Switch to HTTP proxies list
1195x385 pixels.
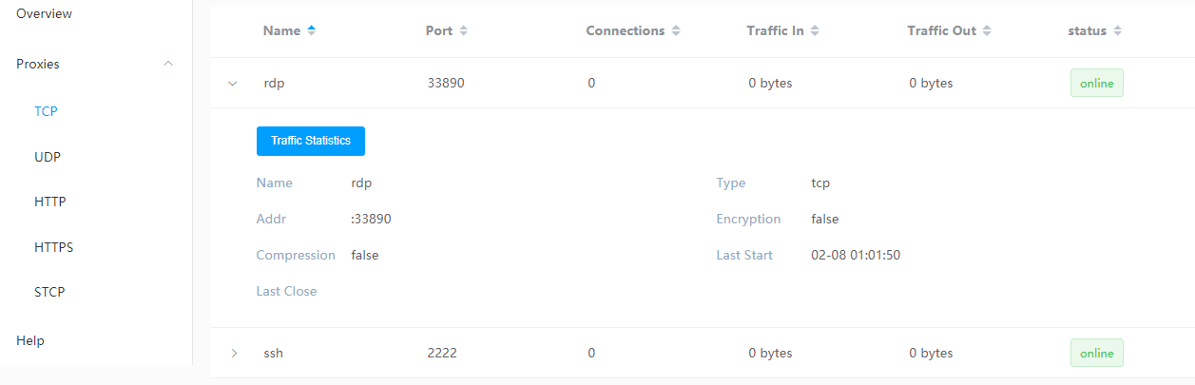pyautogui.click(x=49, y=202)
